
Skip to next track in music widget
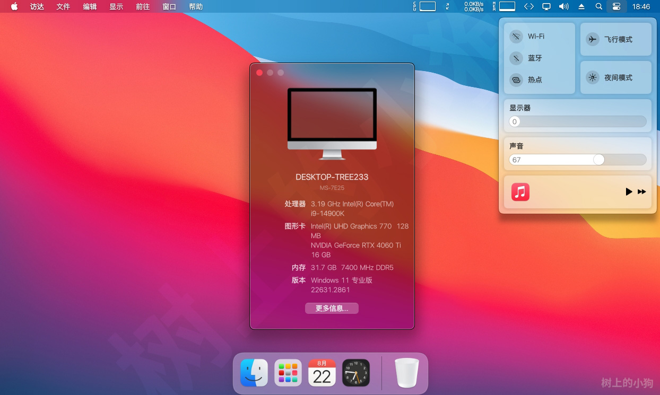[x=642, y=192]
